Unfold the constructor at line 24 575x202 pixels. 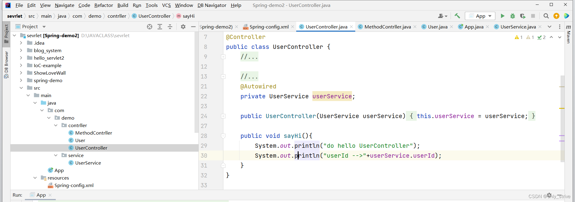(x=223, y=116)
